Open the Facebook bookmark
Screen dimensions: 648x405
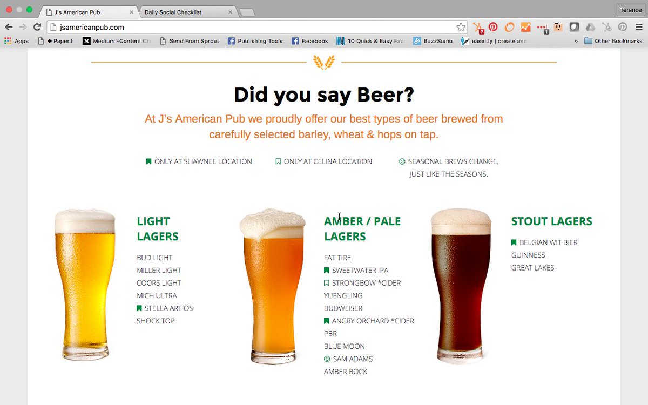click(x=310, y=41)
